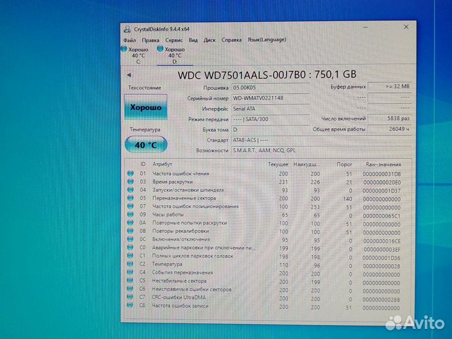Click the model title WDC WD7501AALS-00J7B0
This screenshot has height=339, width=452.
tap(242, 75)
